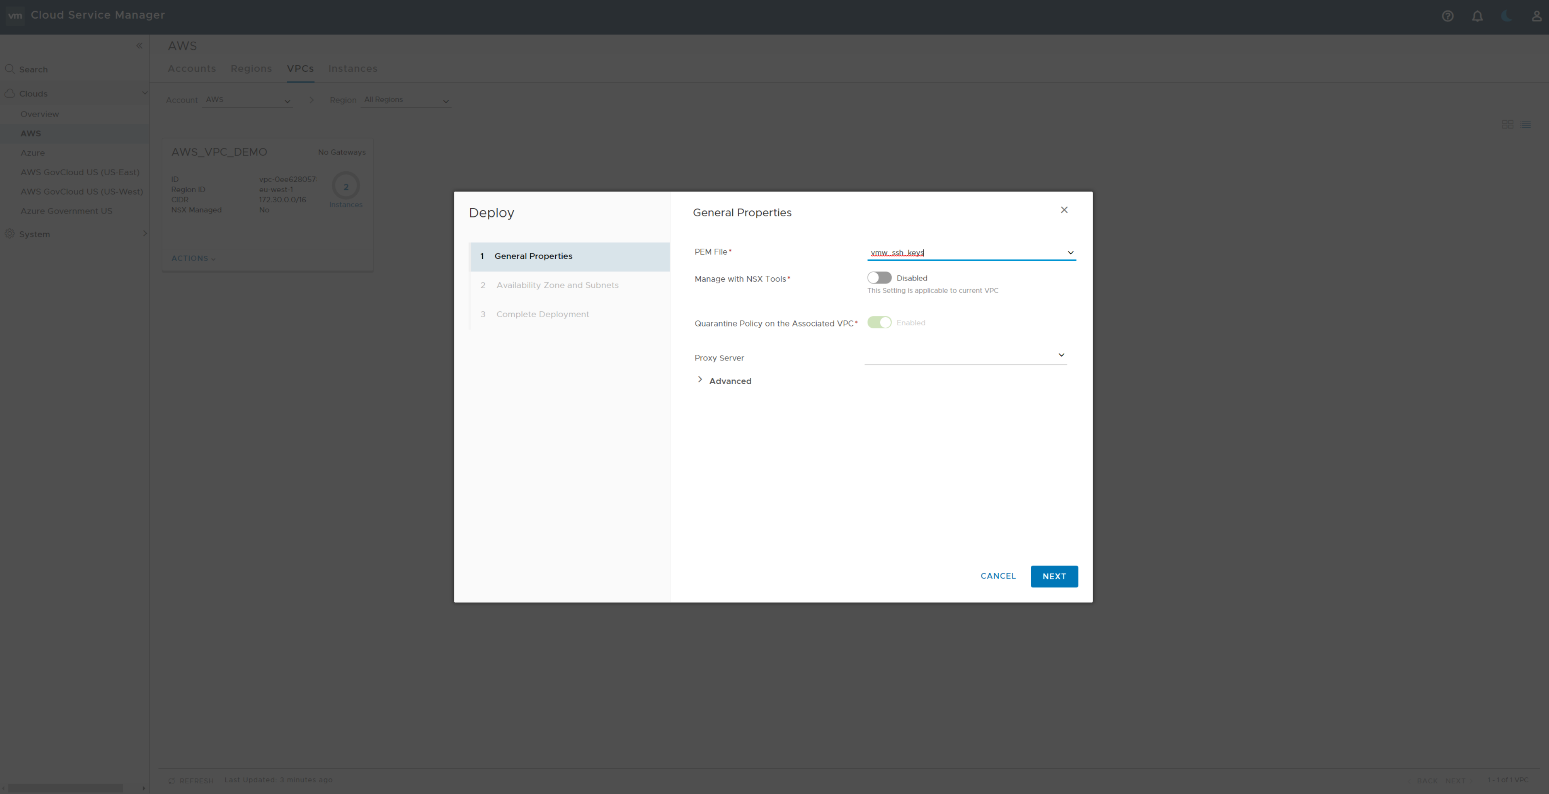The height and width of the screenshot is (794, 1549).
Task: Click the System gear icon
Action: [x=10, y=234]
